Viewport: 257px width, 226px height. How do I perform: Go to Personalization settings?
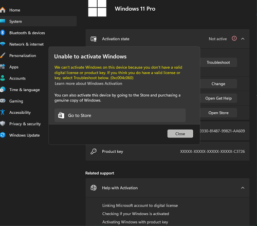pos(23,56)
